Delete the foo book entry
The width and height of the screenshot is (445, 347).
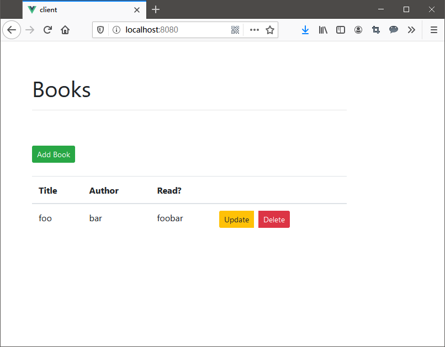[274, 219]
